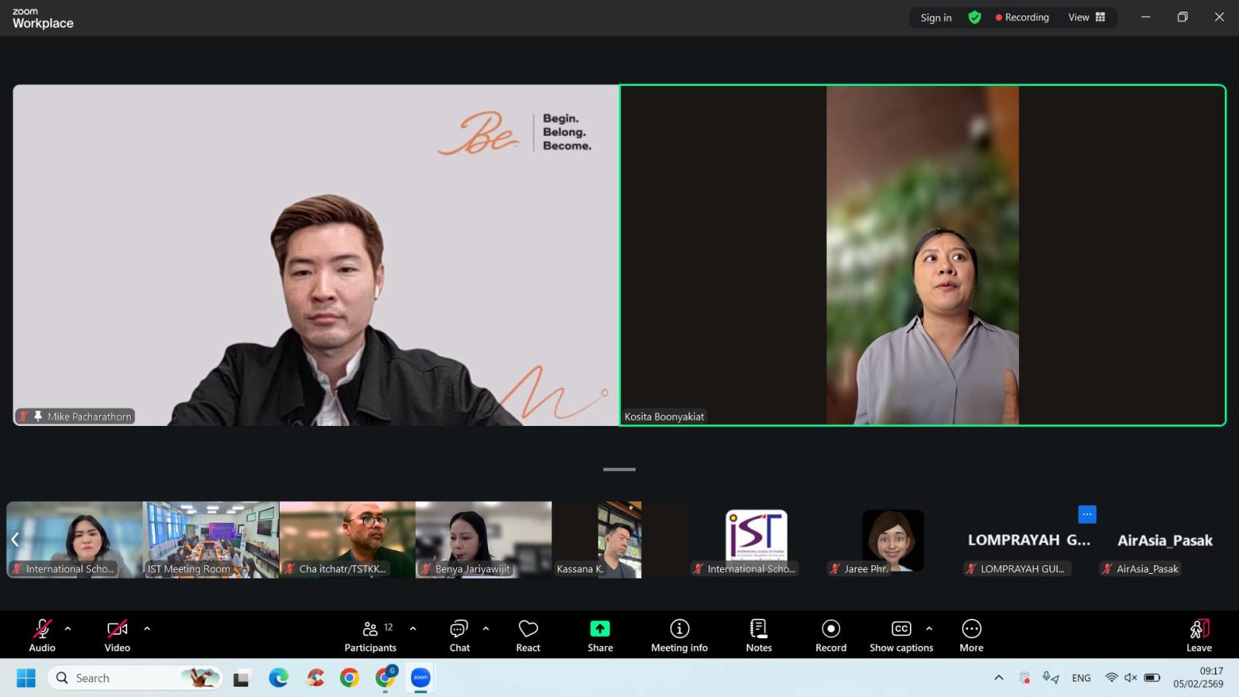
Task: Open Meeting info
Action: coord(679,635)
